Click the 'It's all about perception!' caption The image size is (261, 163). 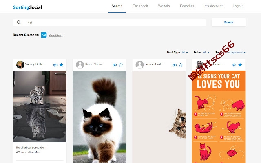tap(31, 148)
